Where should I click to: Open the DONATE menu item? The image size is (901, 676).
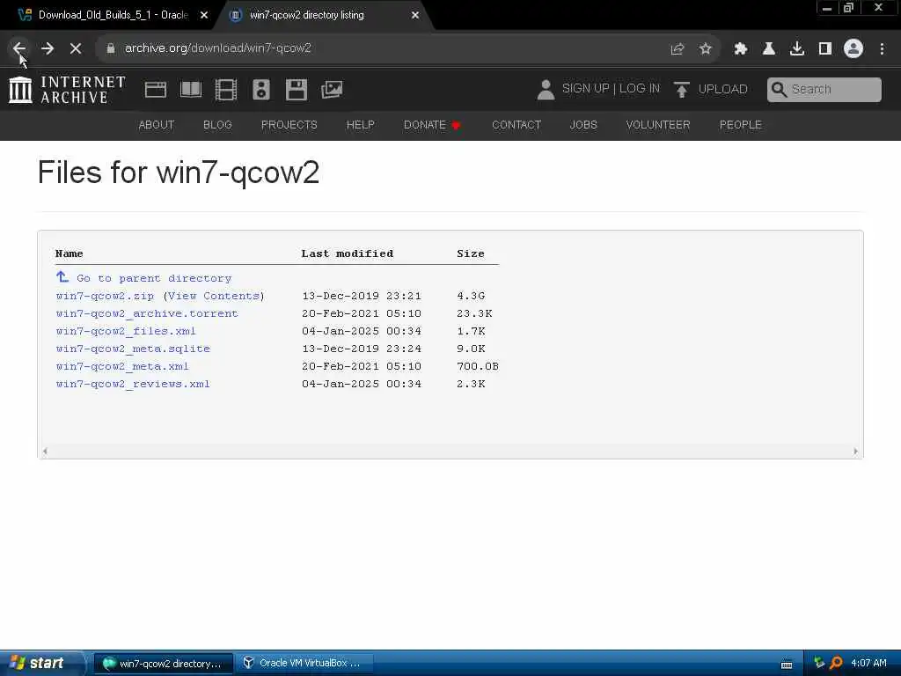click(x=431, y=125)
